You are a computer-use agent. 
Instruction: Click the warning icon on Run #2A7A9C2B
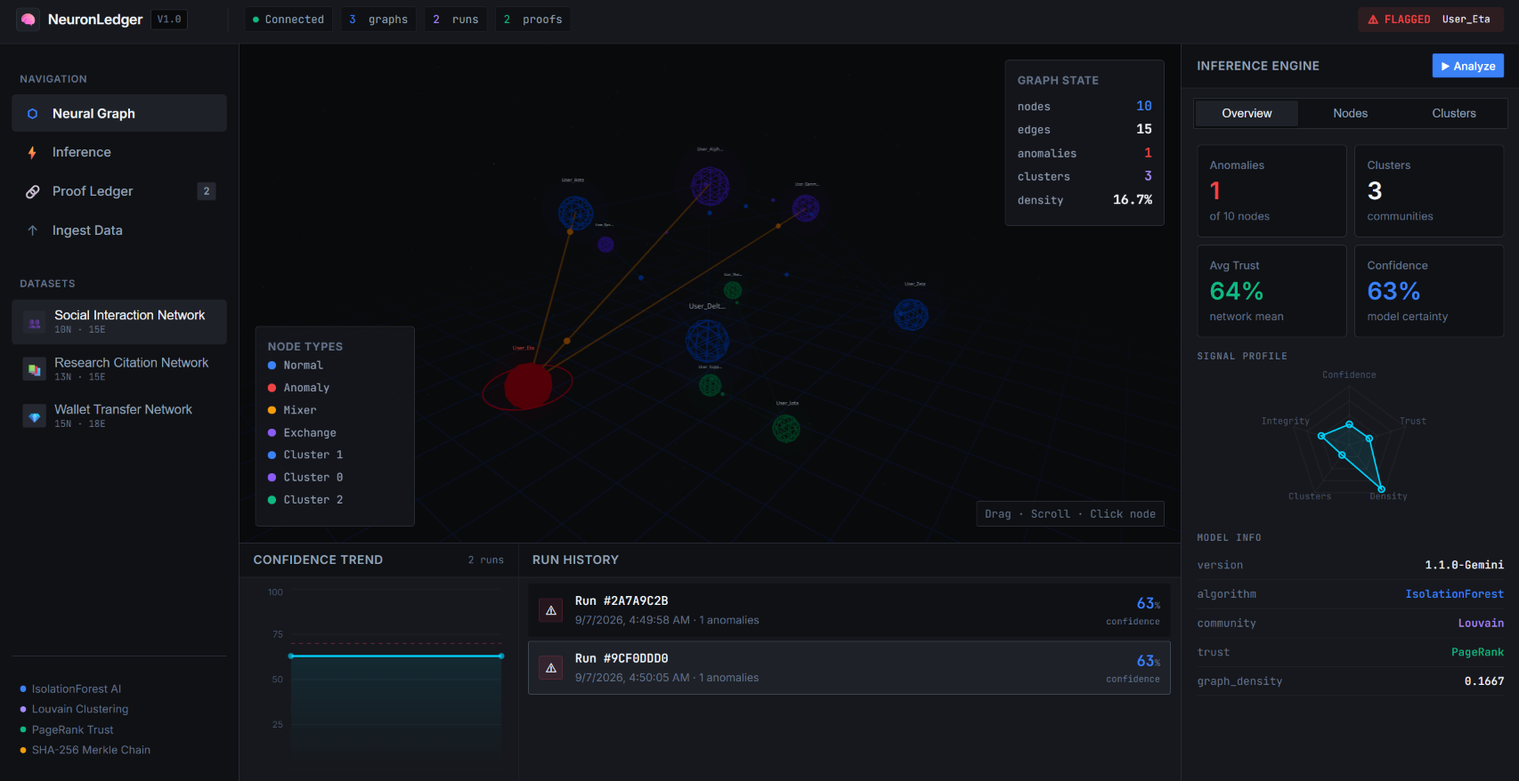(551, 610)
